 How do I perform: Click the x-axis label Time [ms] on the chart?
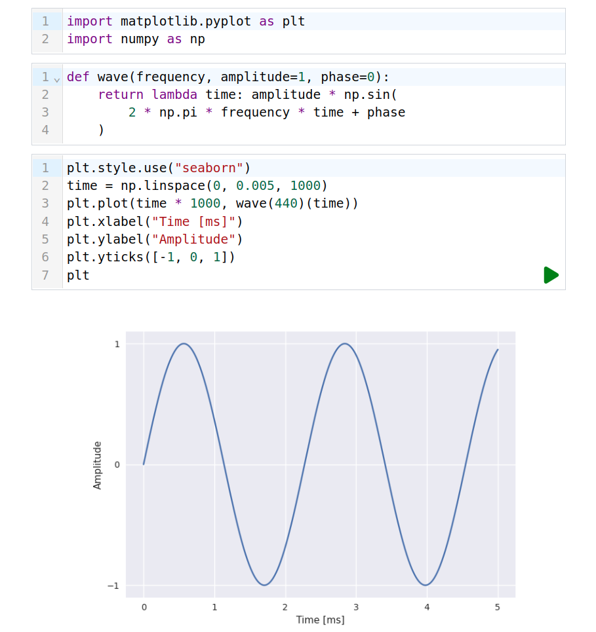tap(320, 620)
